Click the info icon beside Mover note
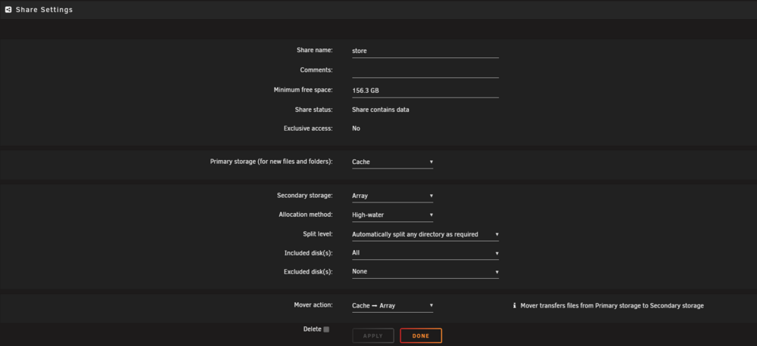 (515, 305)
